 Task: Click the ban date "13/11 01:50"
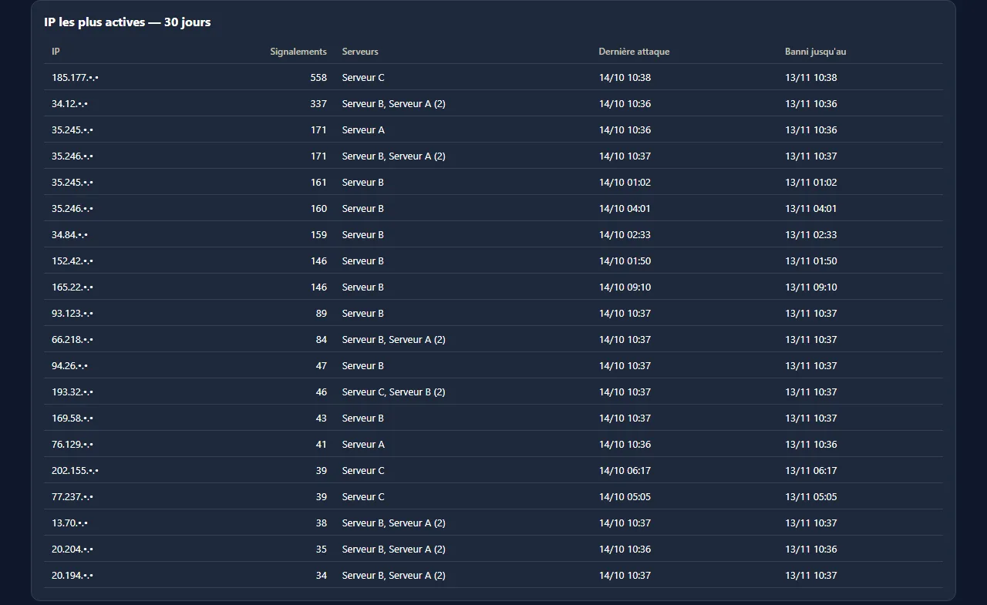point(811,261)
